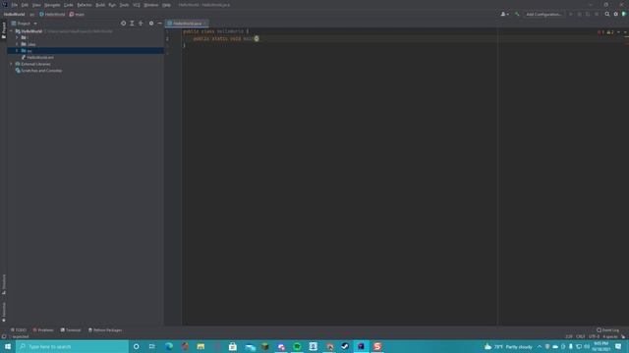
Task: Click the intention bulb in editor line 2
Action: point(257,38)
